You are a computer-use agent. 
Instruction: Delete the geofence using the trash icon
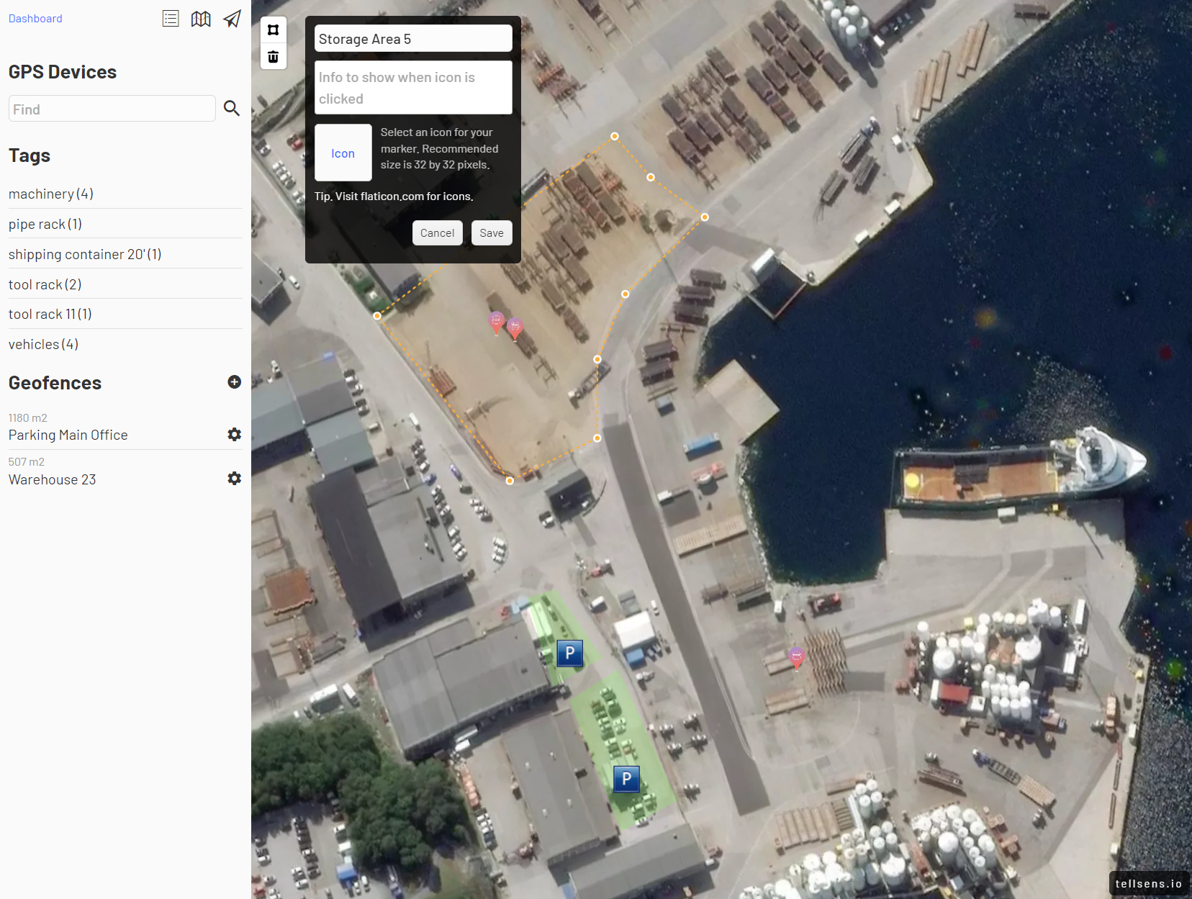click(274, 56)
